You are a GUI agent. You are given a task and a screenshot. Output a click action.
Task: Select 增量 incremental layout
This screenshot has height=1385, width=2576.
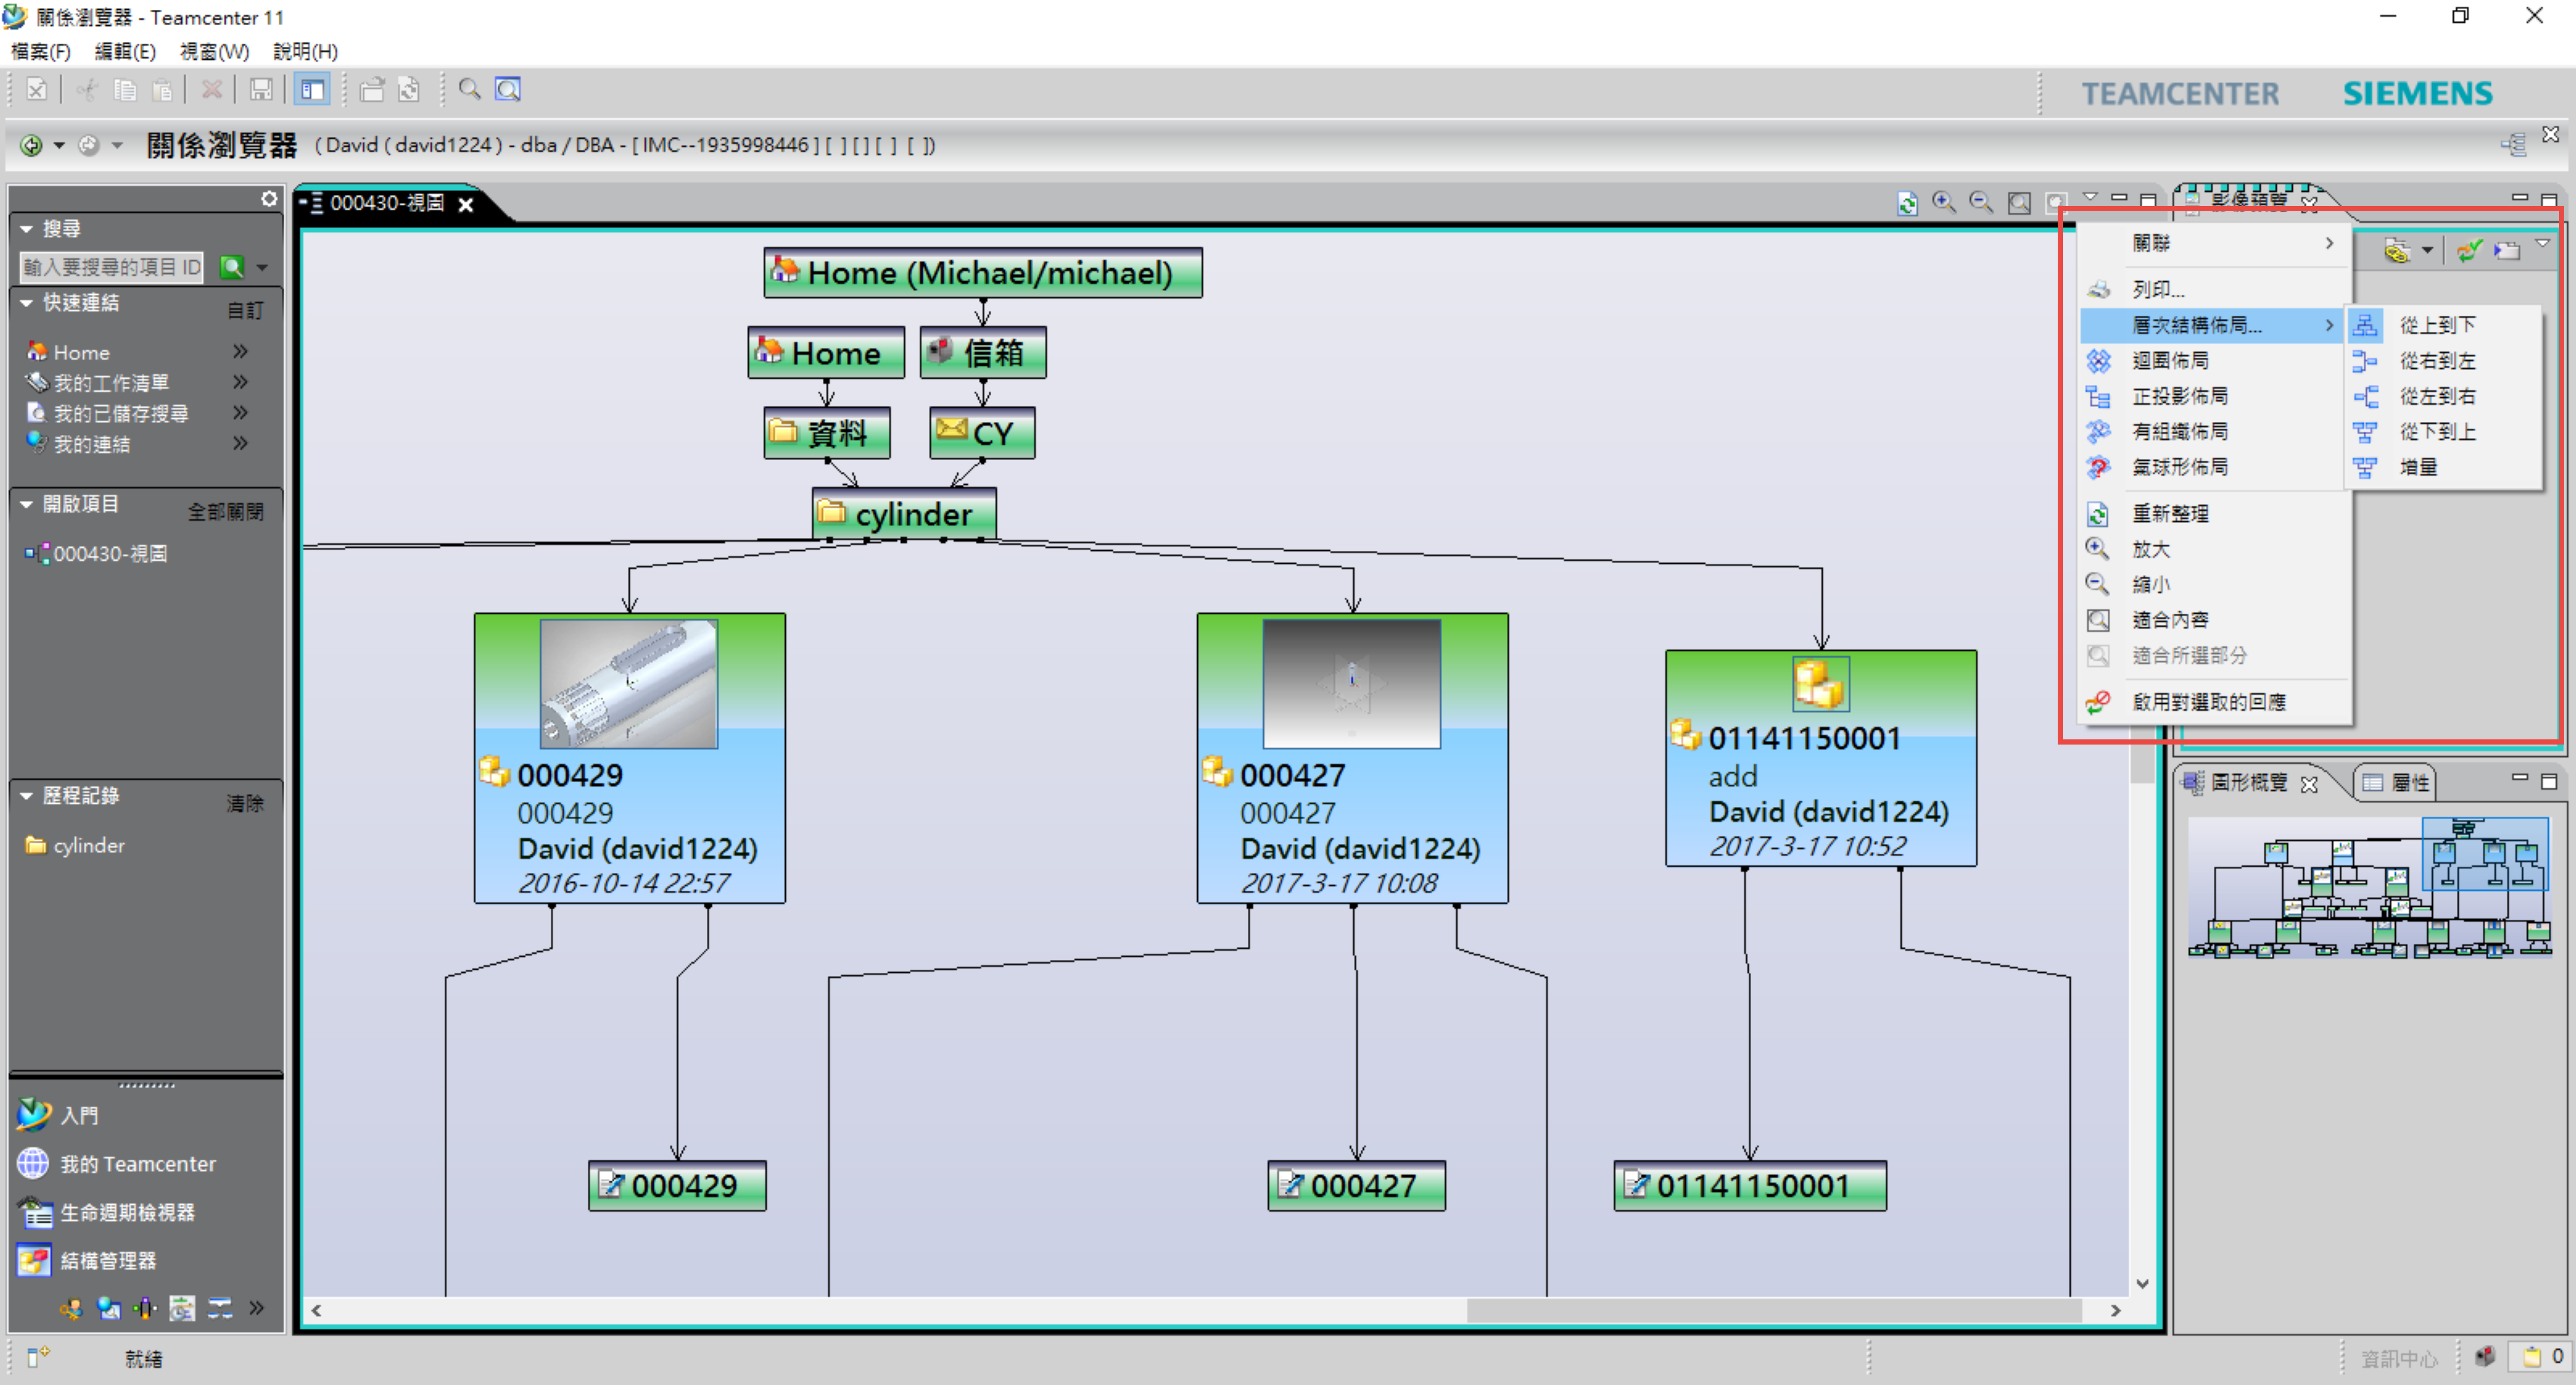pyautogui.click(x=2443, y=467)
